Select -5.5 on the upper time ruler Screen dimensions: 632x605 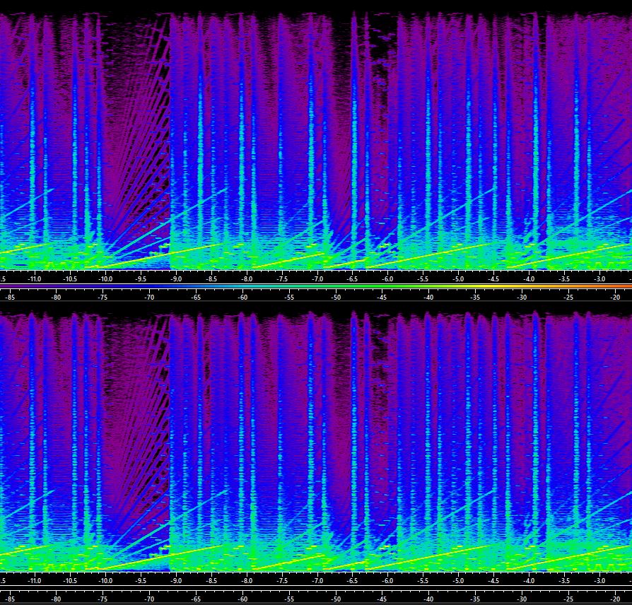pyautogui.click(x=423, y=278)
